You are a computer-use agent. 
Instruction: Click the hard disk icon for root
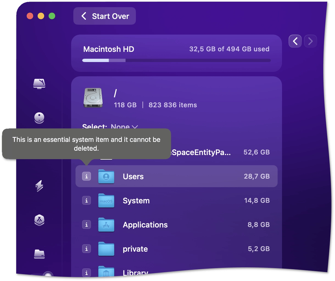coord(93,98)
